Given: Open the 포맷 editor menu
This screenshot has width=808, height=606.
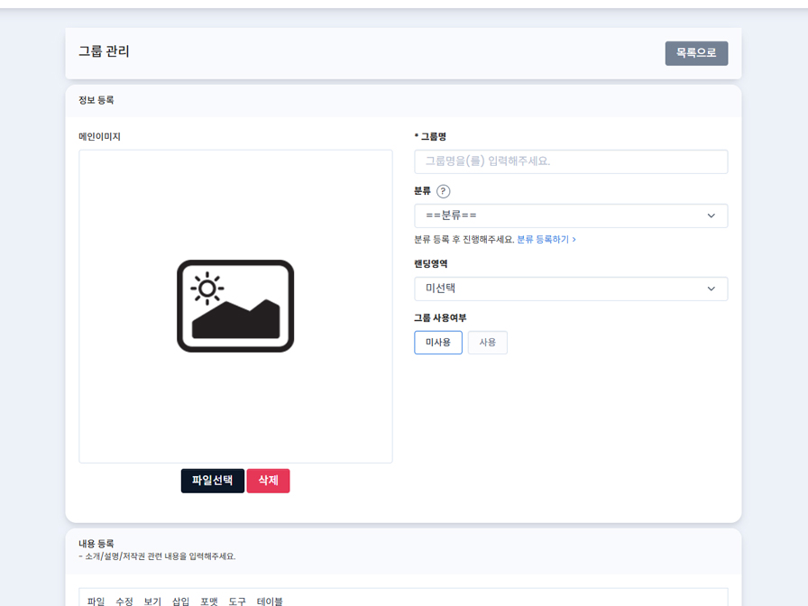Looking at the screenshot, I should click(209, 601).
